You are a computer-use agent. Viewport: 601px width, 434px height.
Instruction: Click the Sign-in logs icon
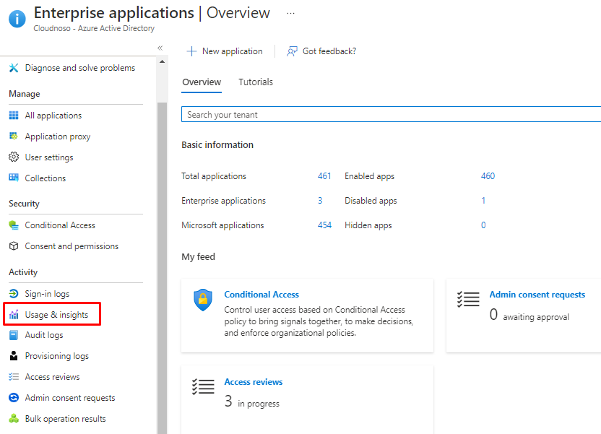tap(14, 294)
